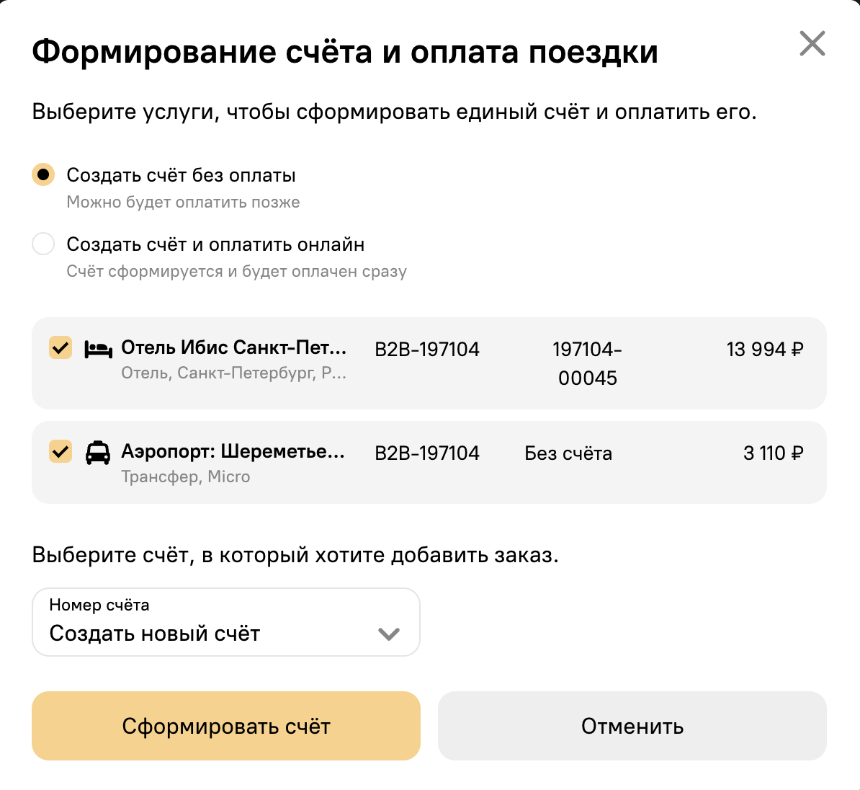This screenshot has height=790, width=860.
Task: Click the hotel's B2B-197104 order number
Action: coord(426,349)
